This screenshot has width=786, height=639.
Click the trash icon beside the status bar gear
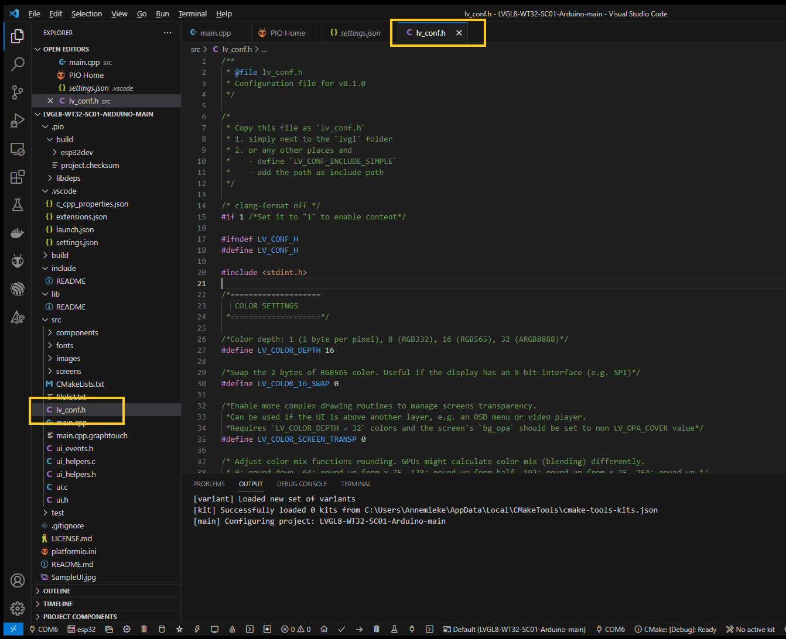[x=144, y=630]
